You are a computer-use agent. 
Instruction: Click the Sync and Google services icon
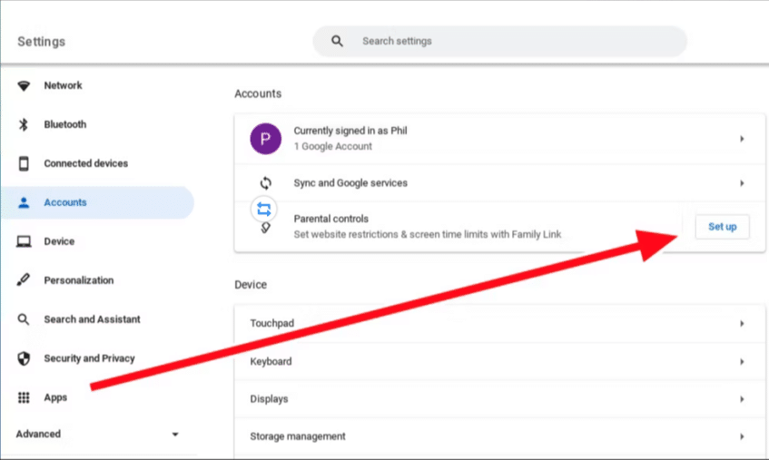click(x=265, y=183)
